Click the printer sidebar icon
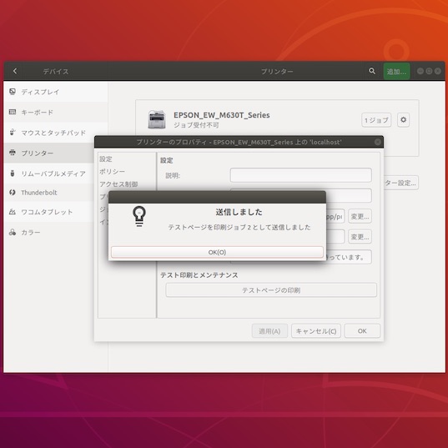 pos(13,153)
